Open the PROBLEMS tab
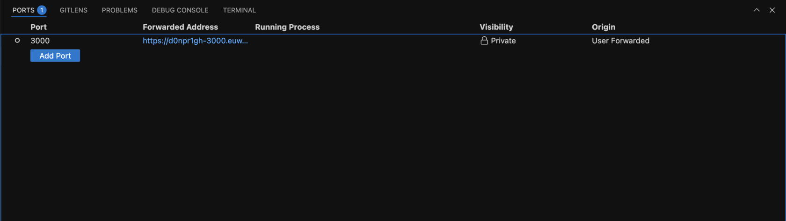 [x=120, y=10]
